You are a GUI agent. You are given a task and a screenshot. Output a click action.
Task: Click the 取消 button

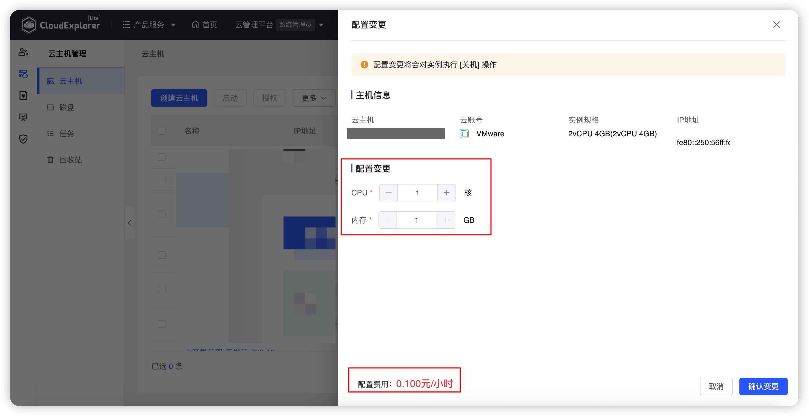(716, 386)
